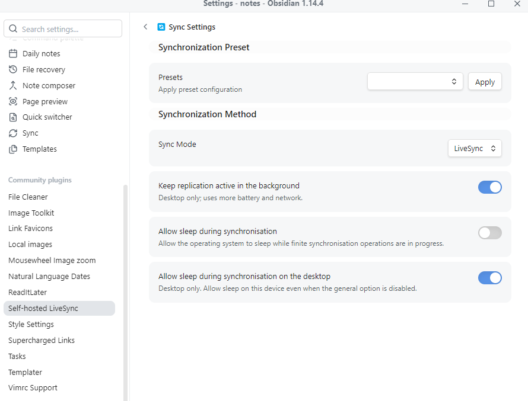Open Templates settings
This screenshot has width=528, height=401.
(59, 149)
